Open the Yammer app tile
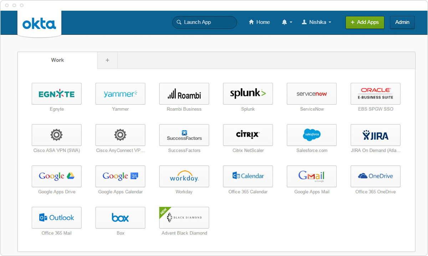Screen dimensions: 428x256 (120, 94)
